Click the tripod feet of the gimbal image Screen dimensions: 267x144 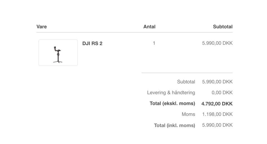[x=58, y=62]
